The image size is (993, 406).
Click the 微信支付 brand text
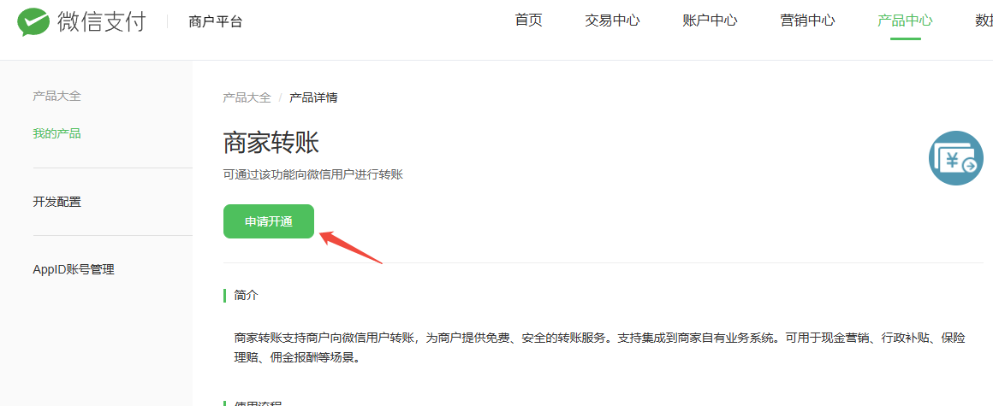[x=101, y=22]
